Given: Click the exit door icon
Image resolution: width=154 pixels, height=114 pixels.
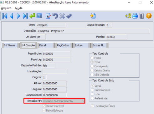Looking at the screenshot, I should pos(142,16).
